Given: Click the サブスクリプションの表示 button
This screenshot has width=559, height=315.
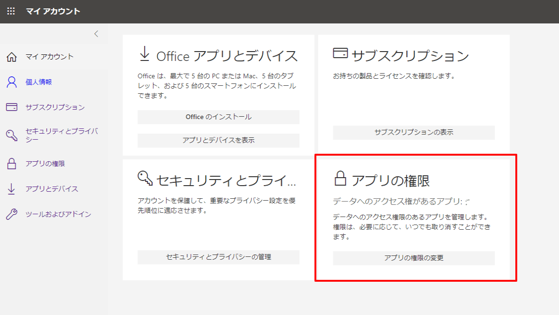Looking at the screenshot, I should click(x=414, y=132).
